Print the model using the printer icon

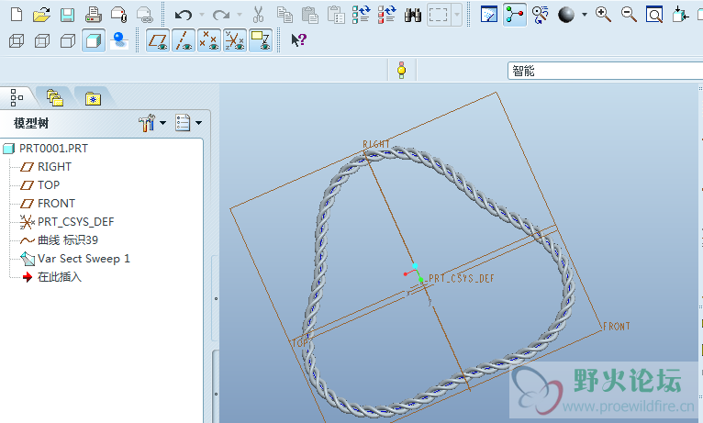pos(94,15)
